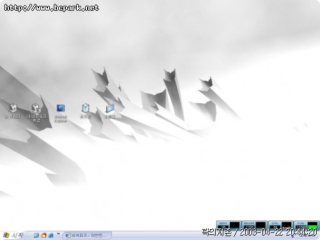
Task: Click the orange quick launch icon
Action: pos(44,235)
